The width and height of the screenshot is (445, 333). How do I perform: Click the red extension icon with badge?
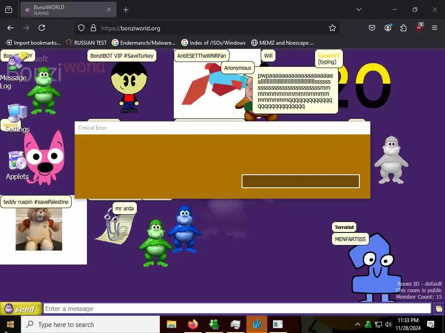[x=419, y=27]
